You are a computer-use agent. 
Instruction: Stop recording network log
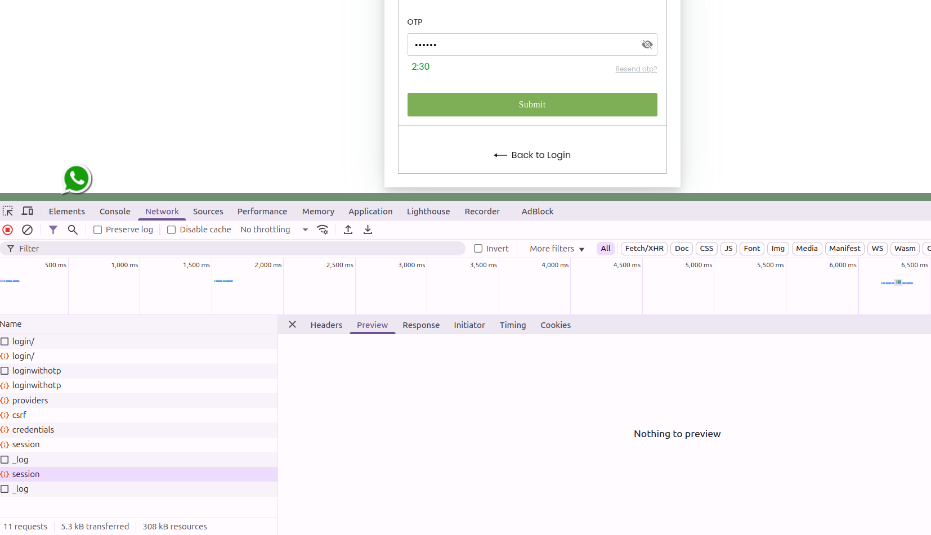point(8,230)
